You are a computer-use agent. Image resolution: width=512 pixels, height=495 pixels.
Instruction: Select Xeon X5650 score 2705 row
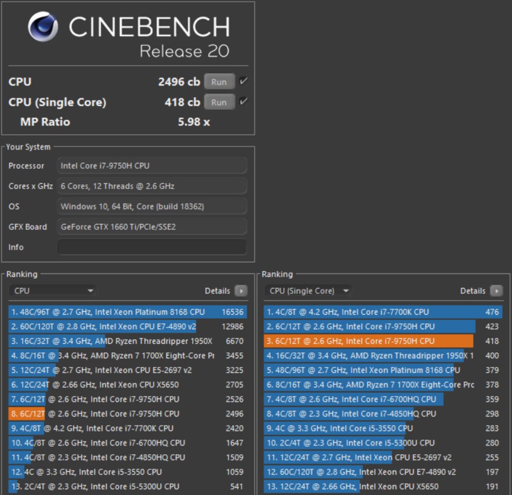coord(127,385)
